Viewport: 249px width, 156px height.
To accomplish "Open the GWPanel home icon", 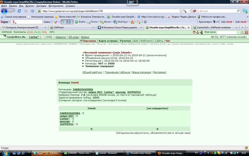I will point(194,32).
